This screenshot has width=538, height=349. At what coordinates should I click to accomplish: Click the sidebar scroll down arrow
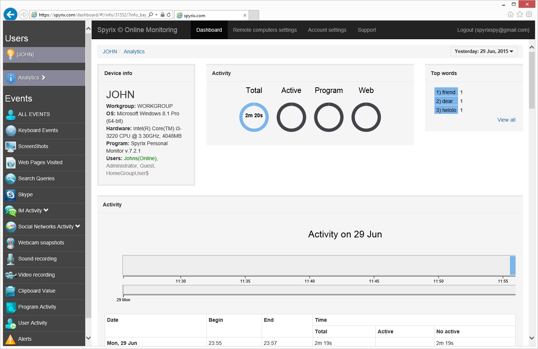(88, 338)
